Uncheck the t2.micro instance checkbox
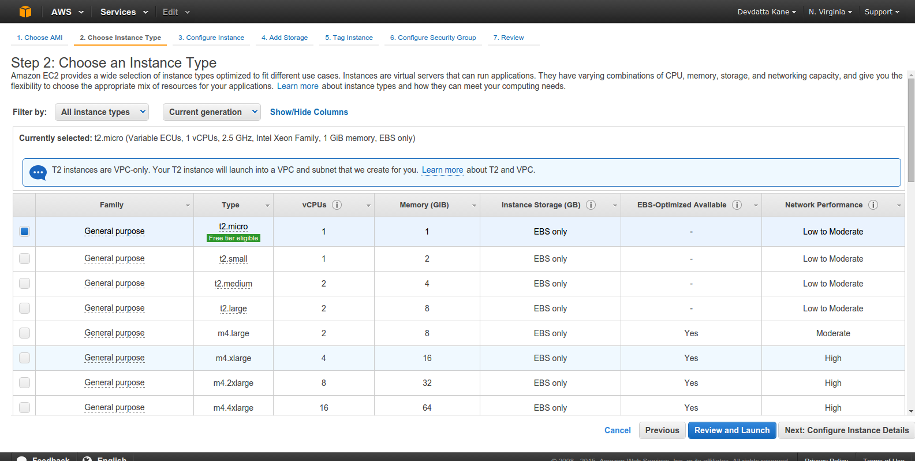 [24, 232]
